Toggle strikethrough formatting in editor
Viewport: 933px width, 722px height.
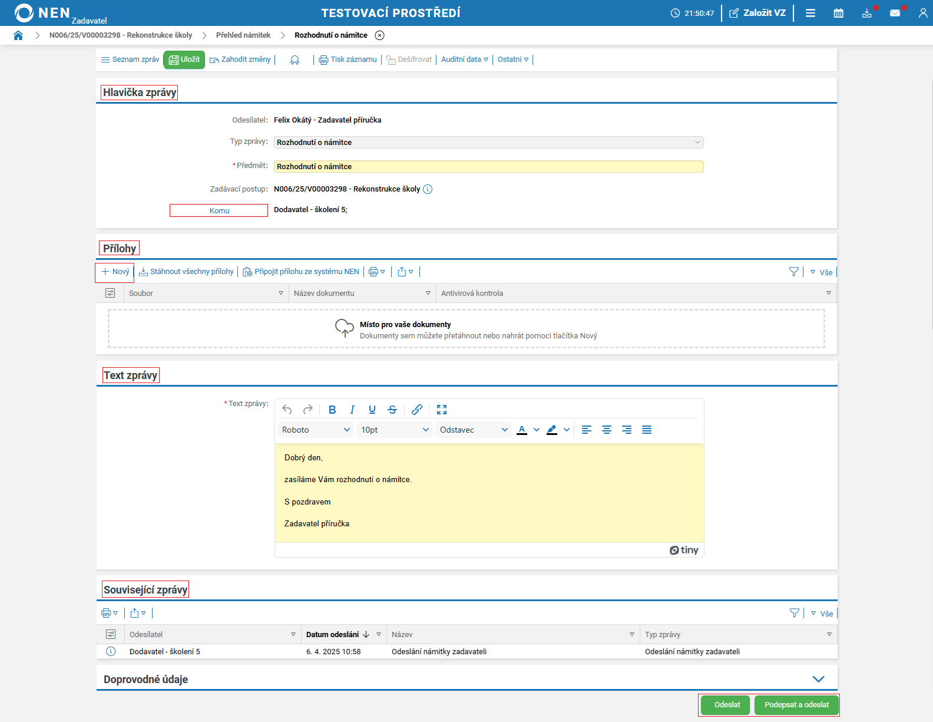[392, 410]
